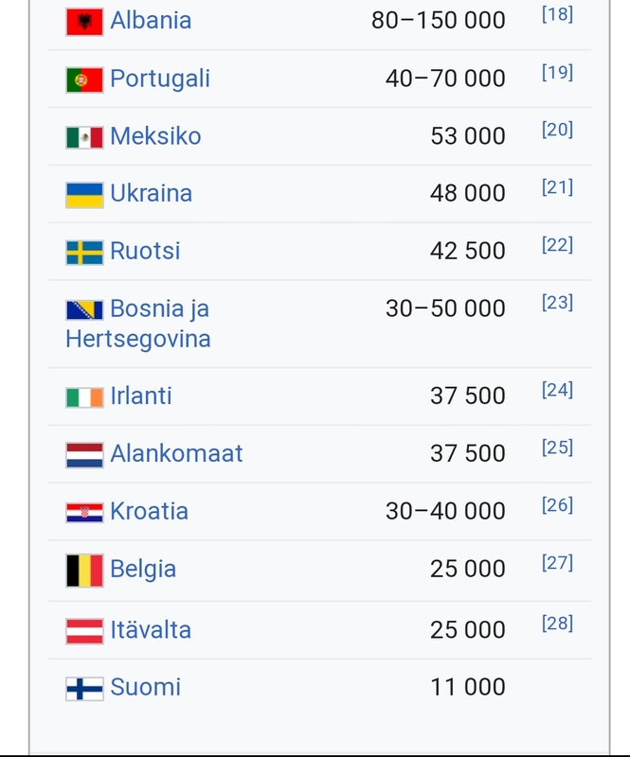Screen dimensions: 630x757
Task: Click the Finland flag icon
Action: pos(84,689)
